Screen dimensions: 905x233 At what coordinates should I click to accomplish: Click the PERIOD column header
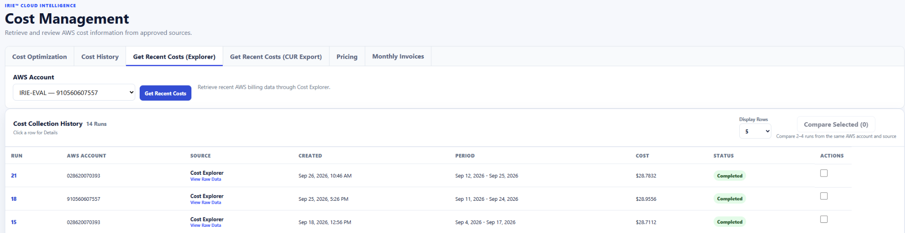click(465, 156)
